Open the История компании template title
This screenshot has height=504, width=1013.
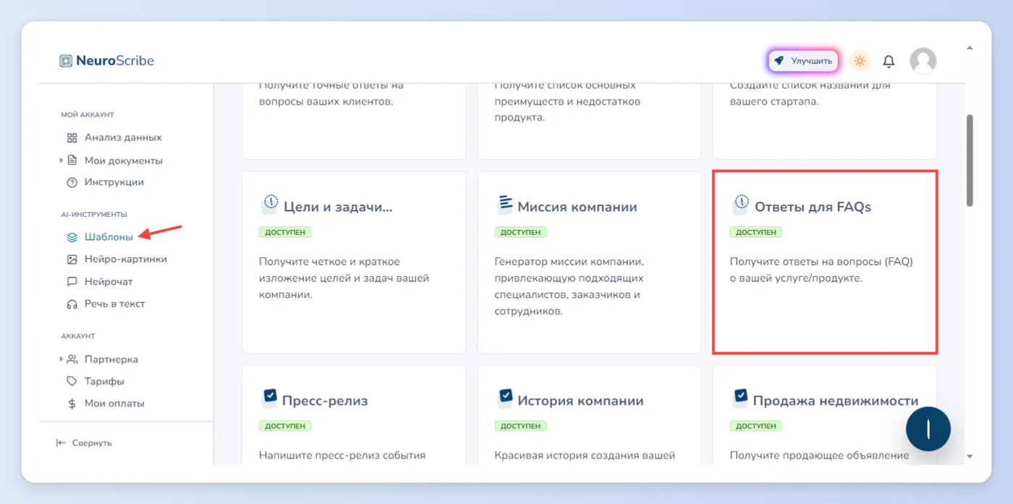(x=580, y=401)
